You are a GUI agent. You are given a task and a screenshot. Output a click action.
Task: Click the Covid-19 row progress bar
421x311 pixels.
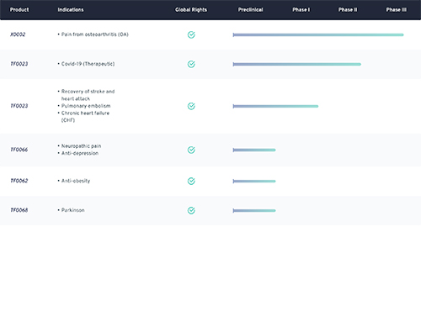pos(297,64)
